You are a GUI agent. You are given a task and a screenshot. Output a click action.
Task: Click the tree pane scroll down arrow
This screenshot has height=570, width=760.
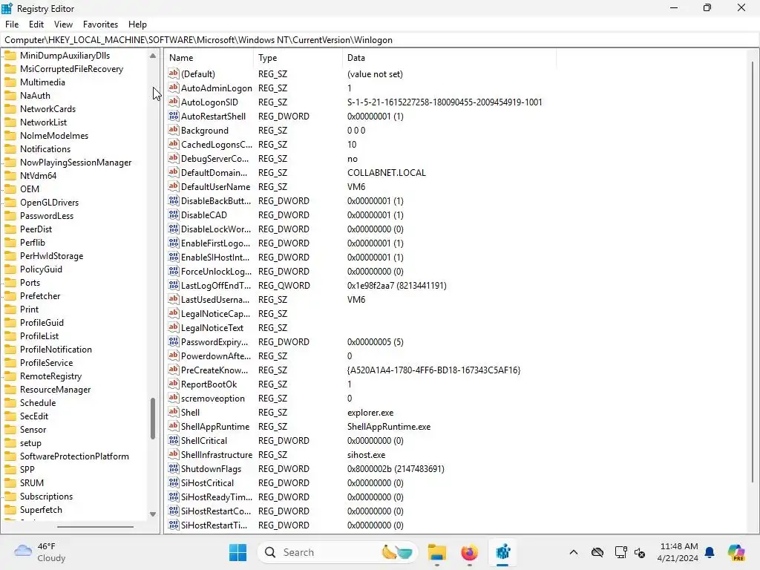point(153,514)
